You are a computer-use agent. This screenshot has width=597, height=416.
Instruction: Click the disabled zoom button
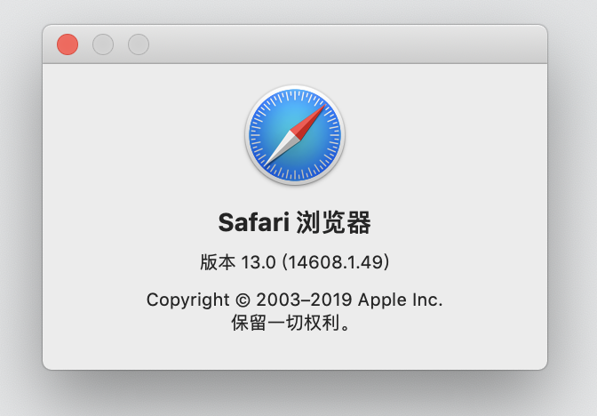coord(139,44)
